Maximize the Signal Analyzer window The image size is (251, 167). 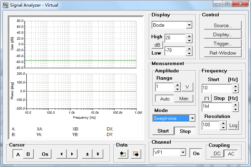coord(227,4)
